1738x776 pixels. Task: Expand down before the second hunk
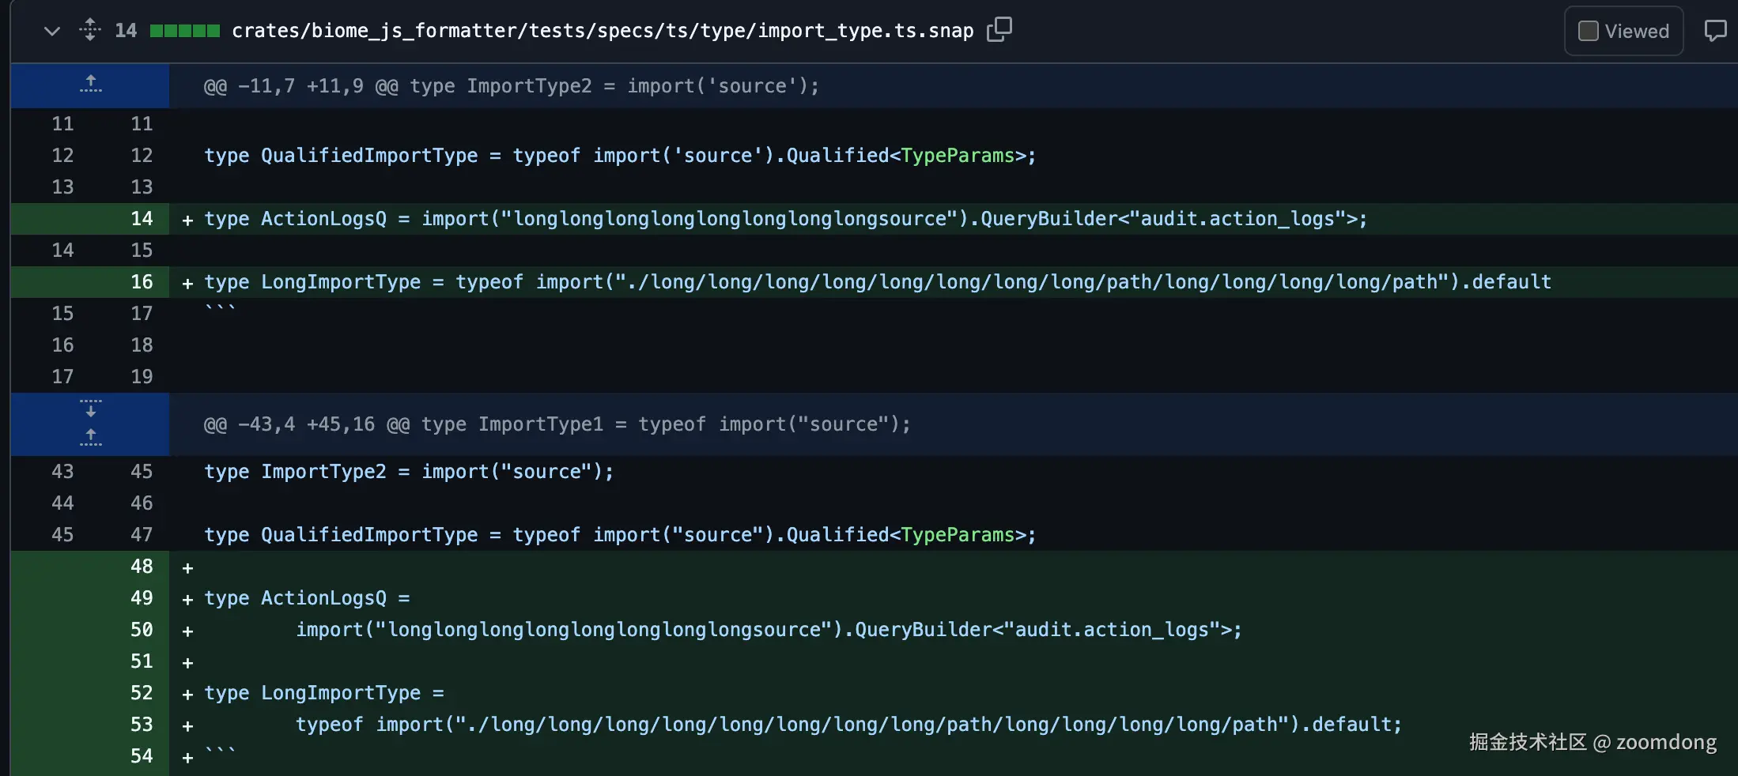pos(90,409)
